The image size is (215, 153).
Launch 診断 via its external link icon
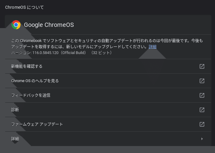click(202, 110)
